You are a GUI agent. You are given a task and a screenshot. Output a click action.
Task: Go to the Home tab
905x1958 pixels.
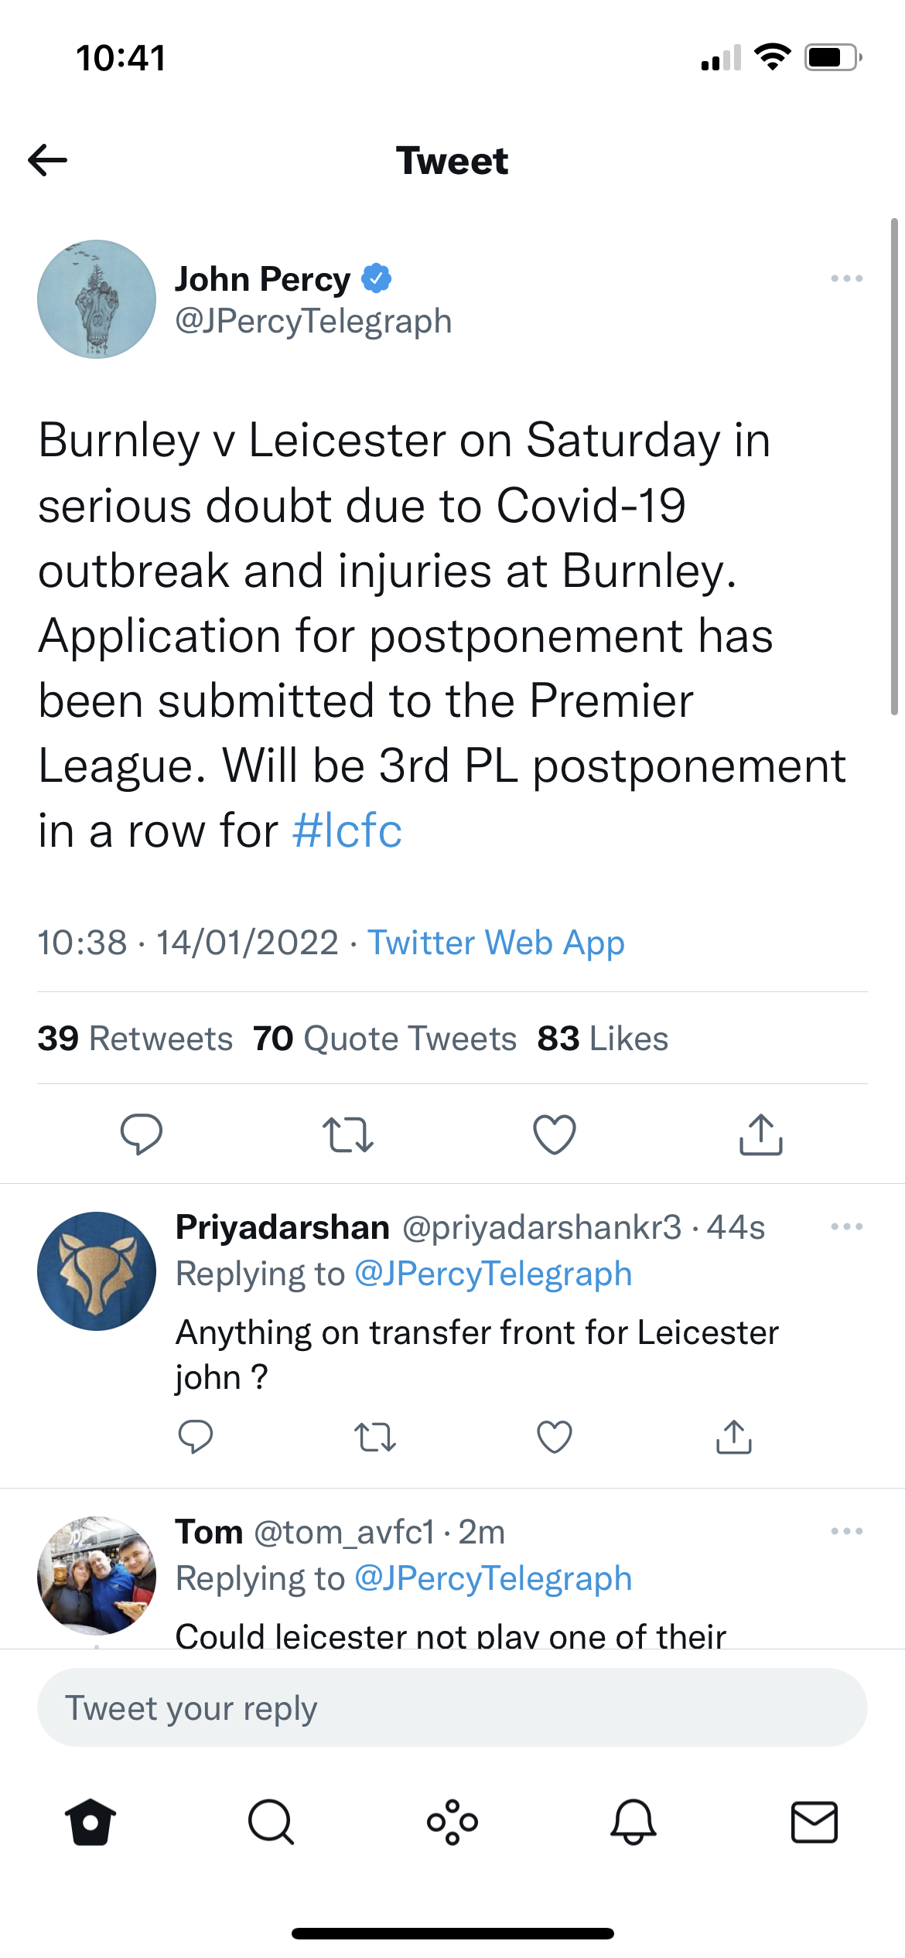[90, 1822]
